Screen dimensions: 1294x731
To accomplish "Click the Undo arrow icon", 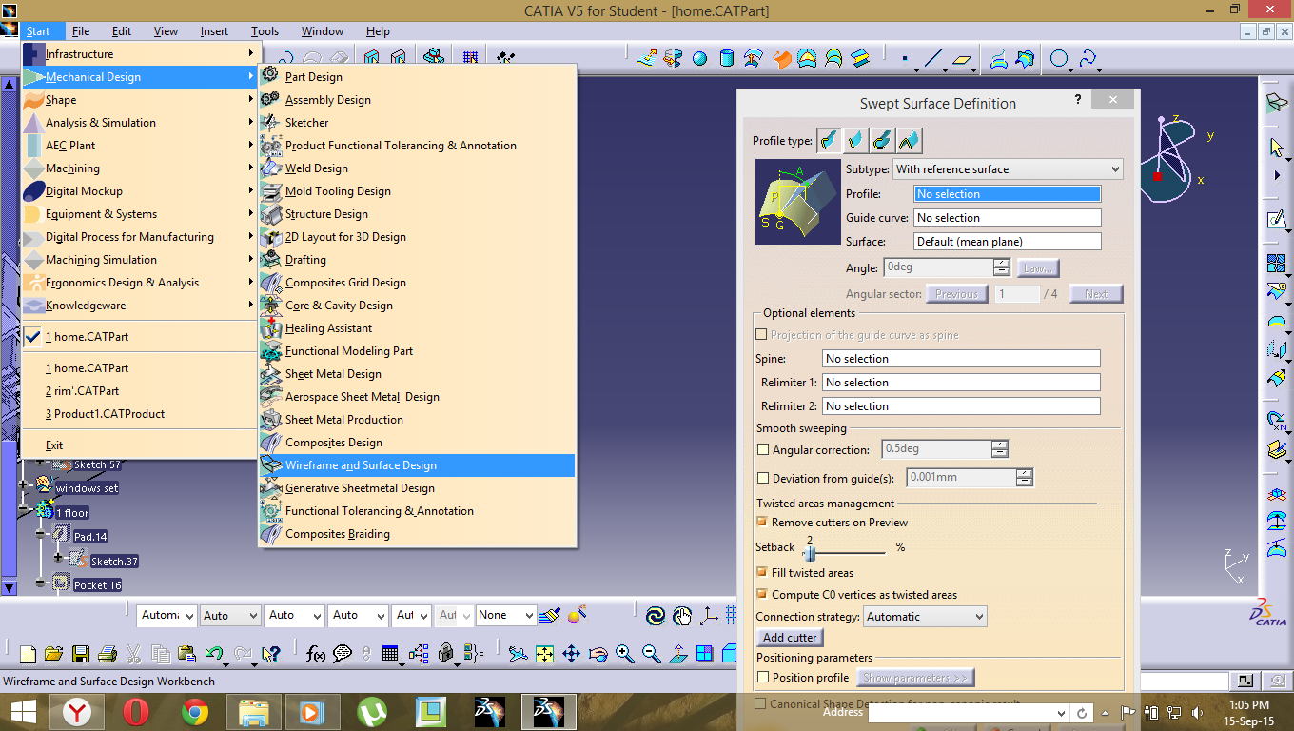I will [x=214, y=654].
